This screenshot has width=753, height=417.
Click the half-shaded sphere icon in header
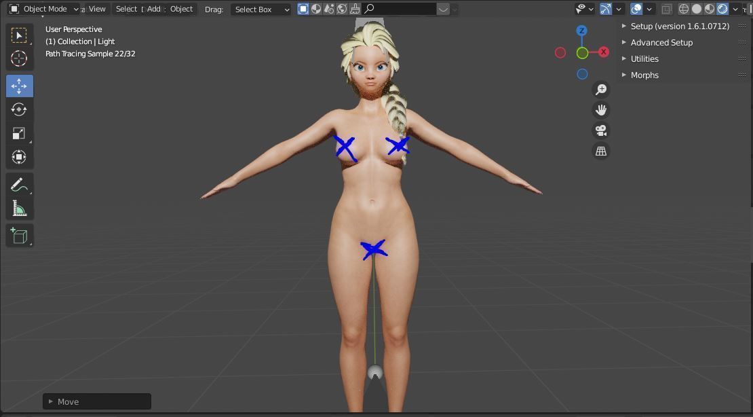coord(316,9)
